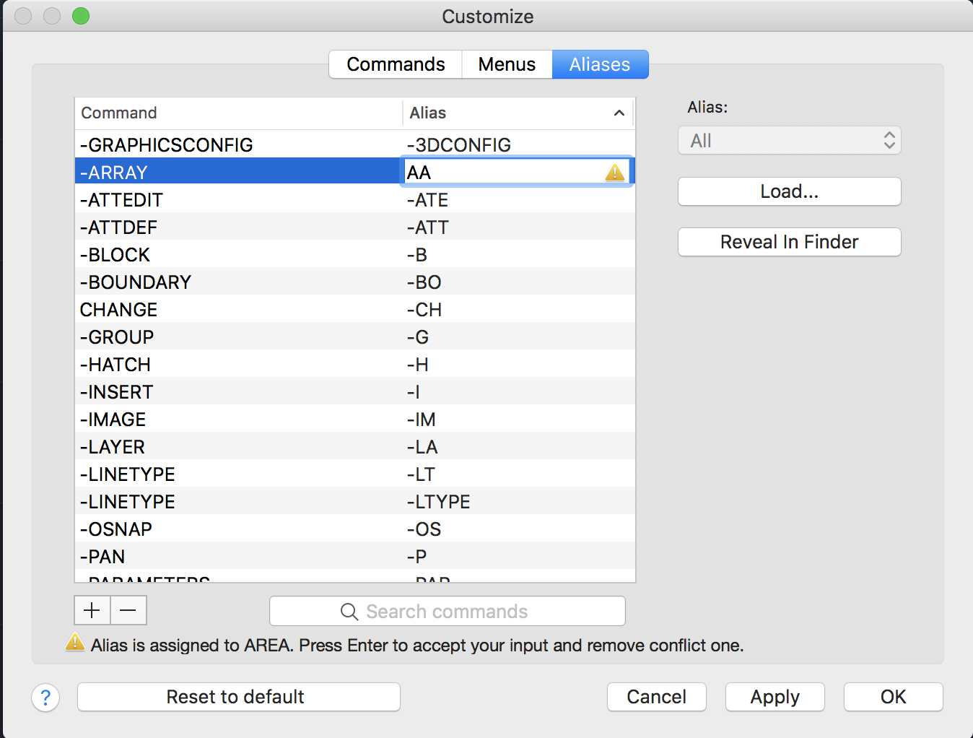The image size is (973, 738).
Task: Click the plus icon to add alias
Action: pos(92,610)
